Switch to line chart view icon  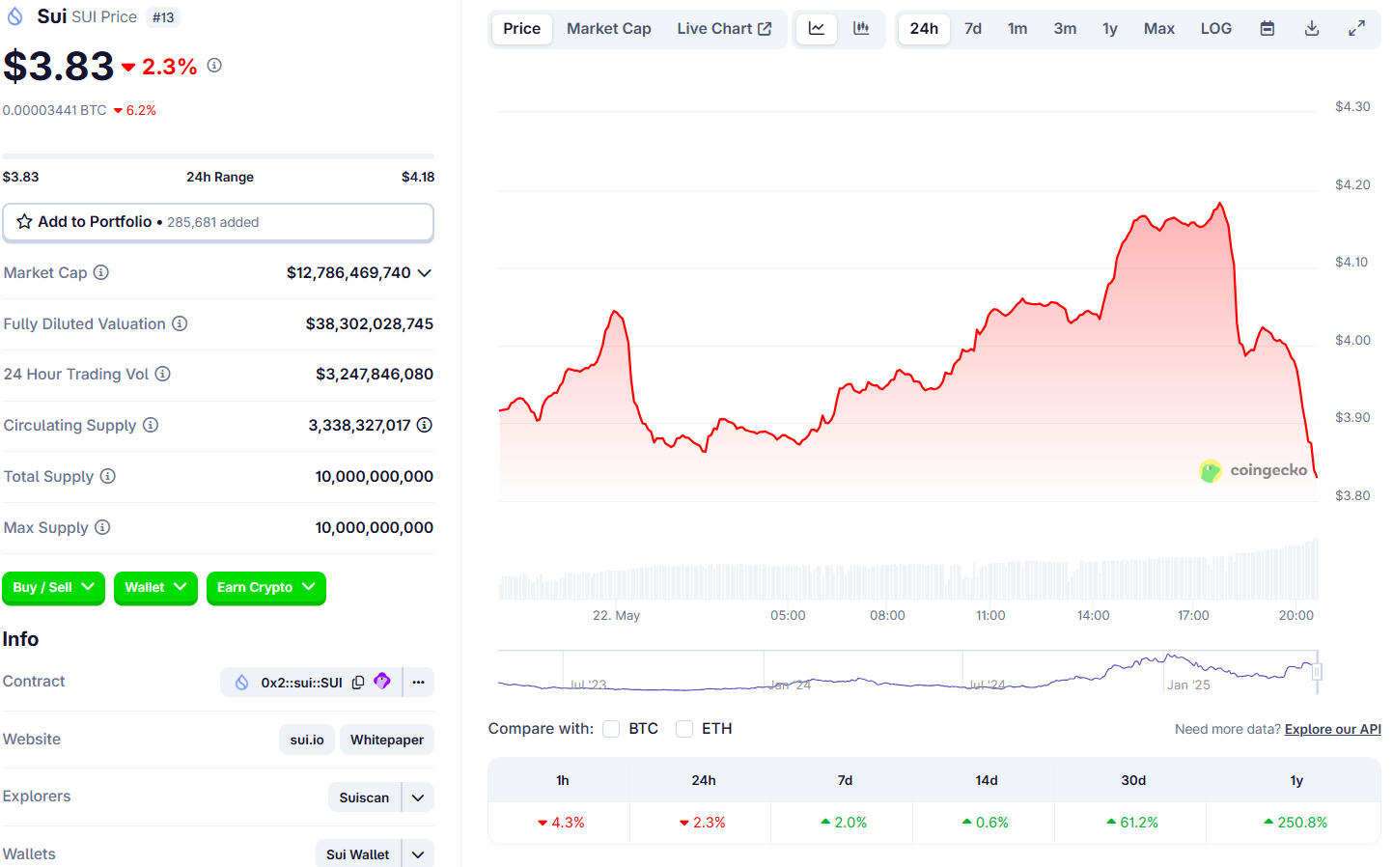(817, 29)
